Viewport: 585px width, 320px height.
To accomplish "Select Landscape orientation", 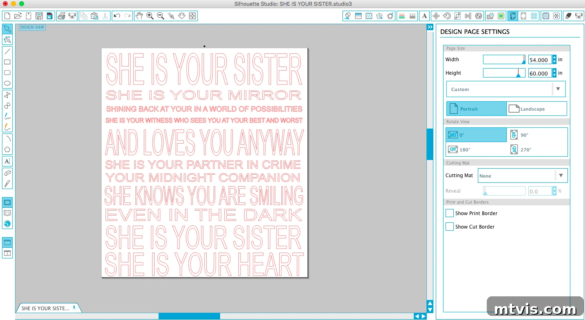I will coord(536,109).
